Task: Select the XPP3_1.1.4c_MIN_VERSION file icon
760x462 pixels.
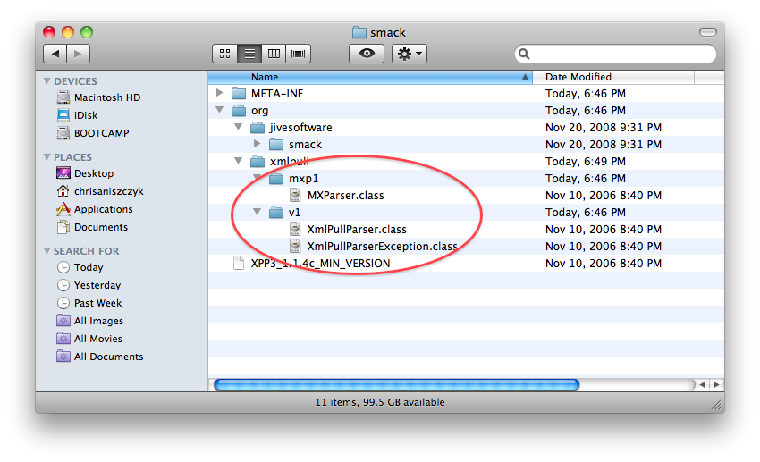Action: [239, 263]
